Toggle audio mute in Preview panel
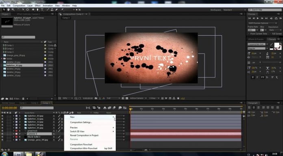The image size is (283, 156). [271, 18]
